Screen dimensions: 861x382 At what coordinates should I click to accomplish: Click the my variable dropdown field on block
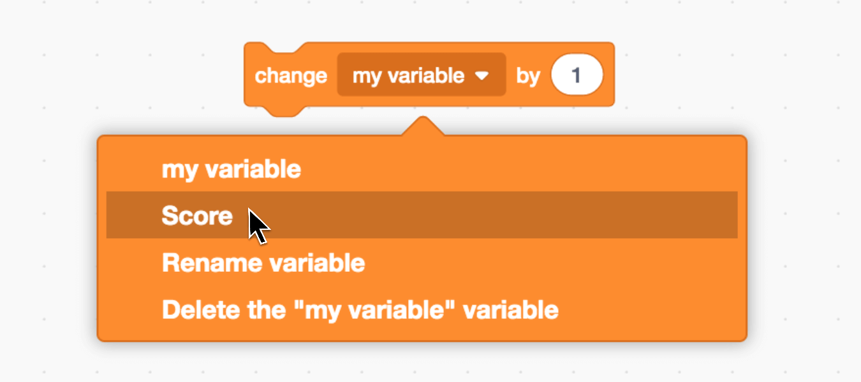408,76
